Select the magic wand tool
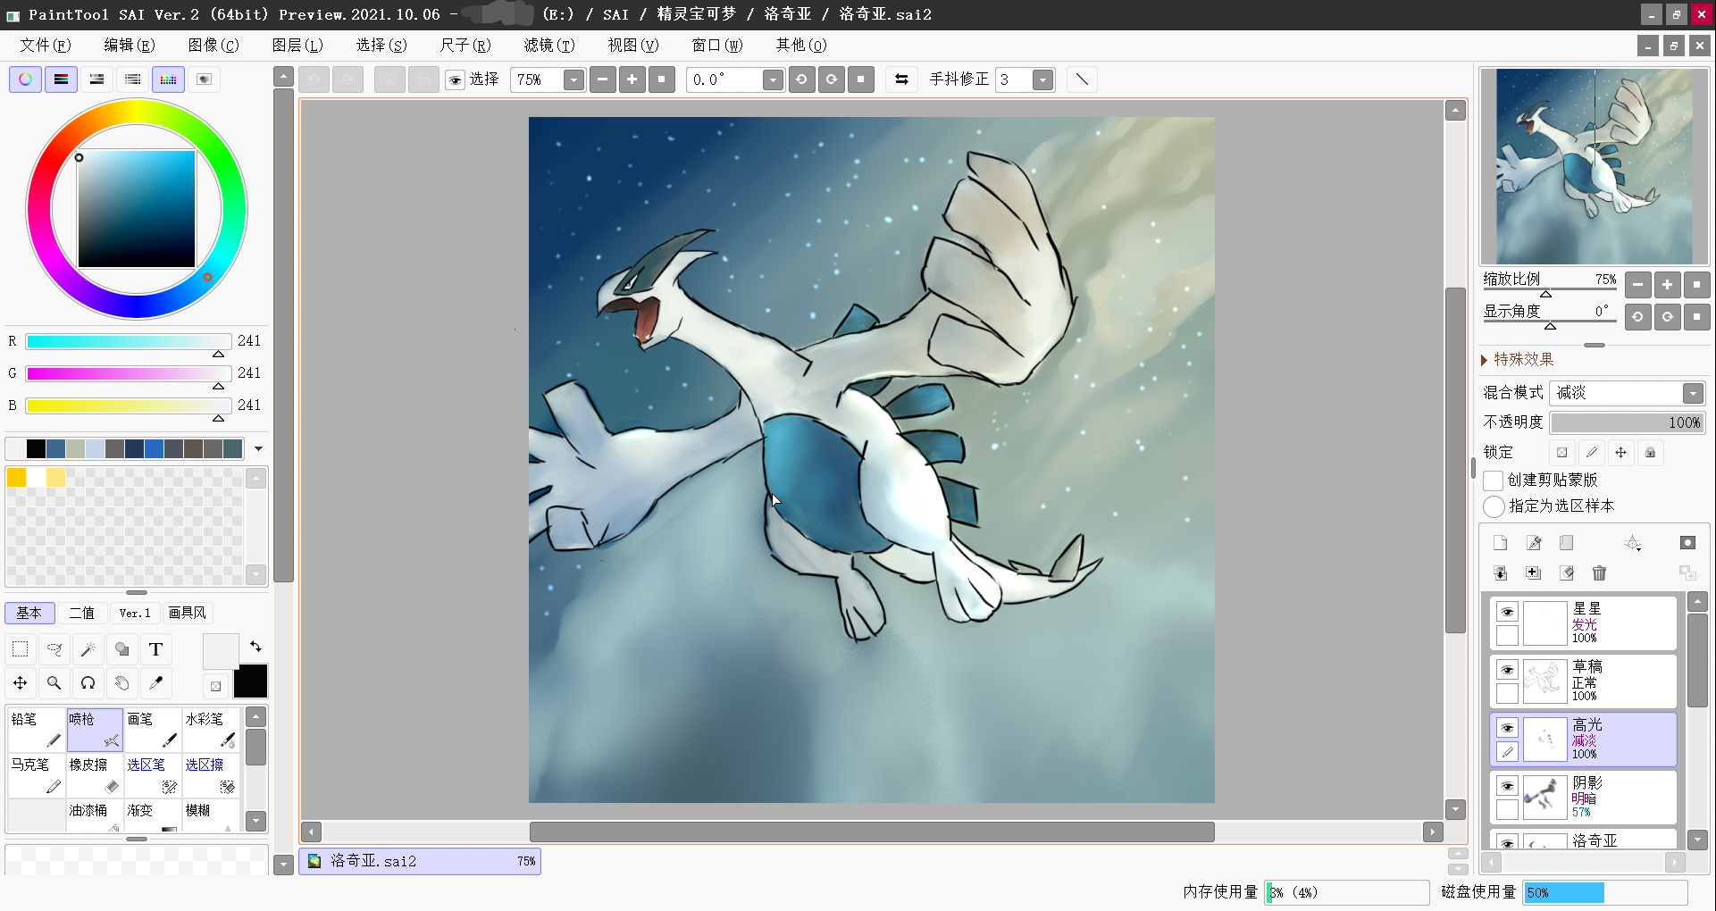The height and width of the screenshot is (911, 1716). pyautogui.click(x=88, y=649)
